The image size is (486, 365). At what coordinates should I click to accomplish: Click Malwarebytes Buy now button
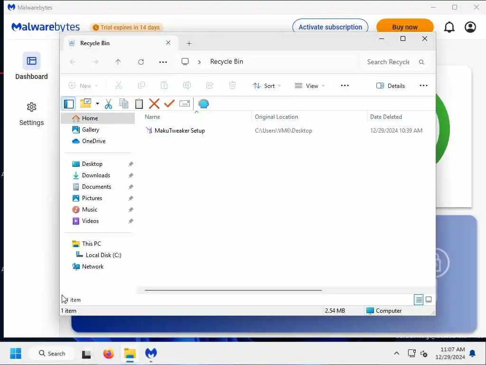point(405,27)
